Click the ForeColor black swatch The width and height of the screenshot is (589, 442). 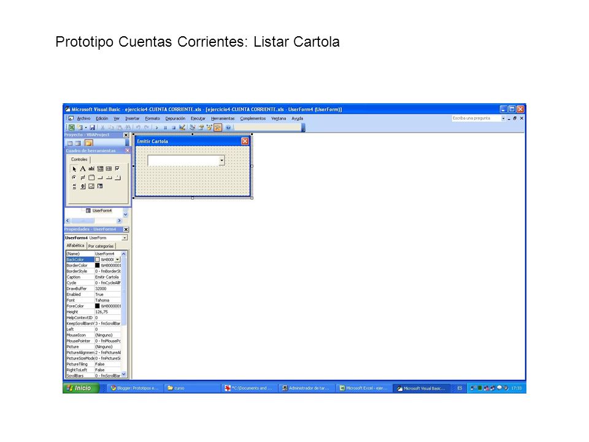98,306
